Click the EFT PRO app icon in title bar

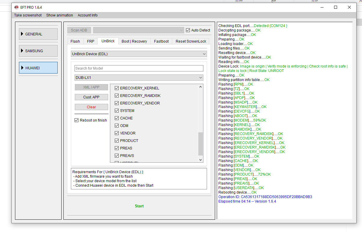coord(16,8)
